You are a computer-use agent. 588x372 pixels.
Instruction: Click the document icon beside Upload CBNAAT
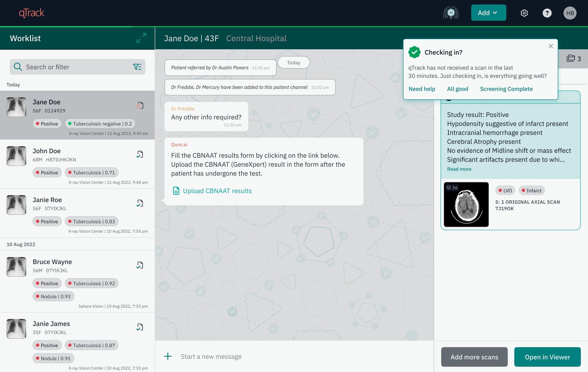[176, 191]
